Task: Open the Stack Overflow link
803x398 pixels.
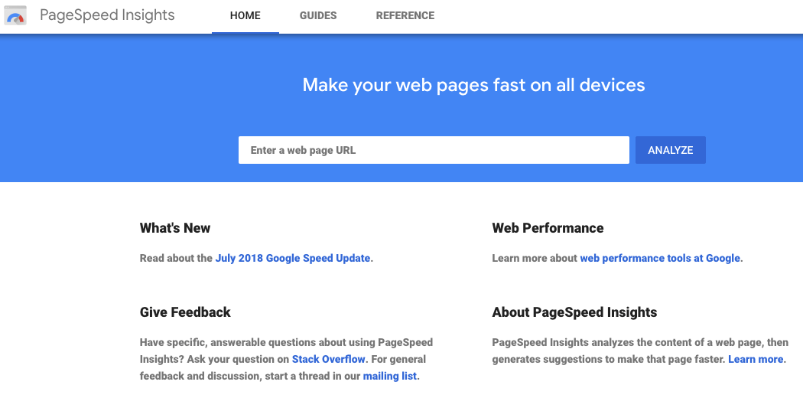Action: tap(330, 359)
